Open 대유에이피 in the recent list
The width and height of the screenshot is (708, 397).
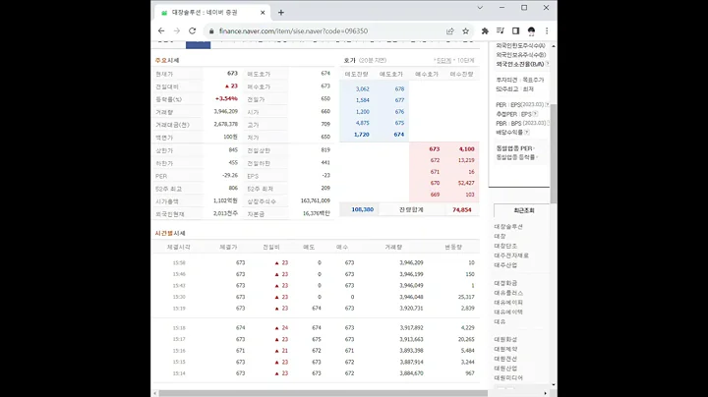point(508,303)
